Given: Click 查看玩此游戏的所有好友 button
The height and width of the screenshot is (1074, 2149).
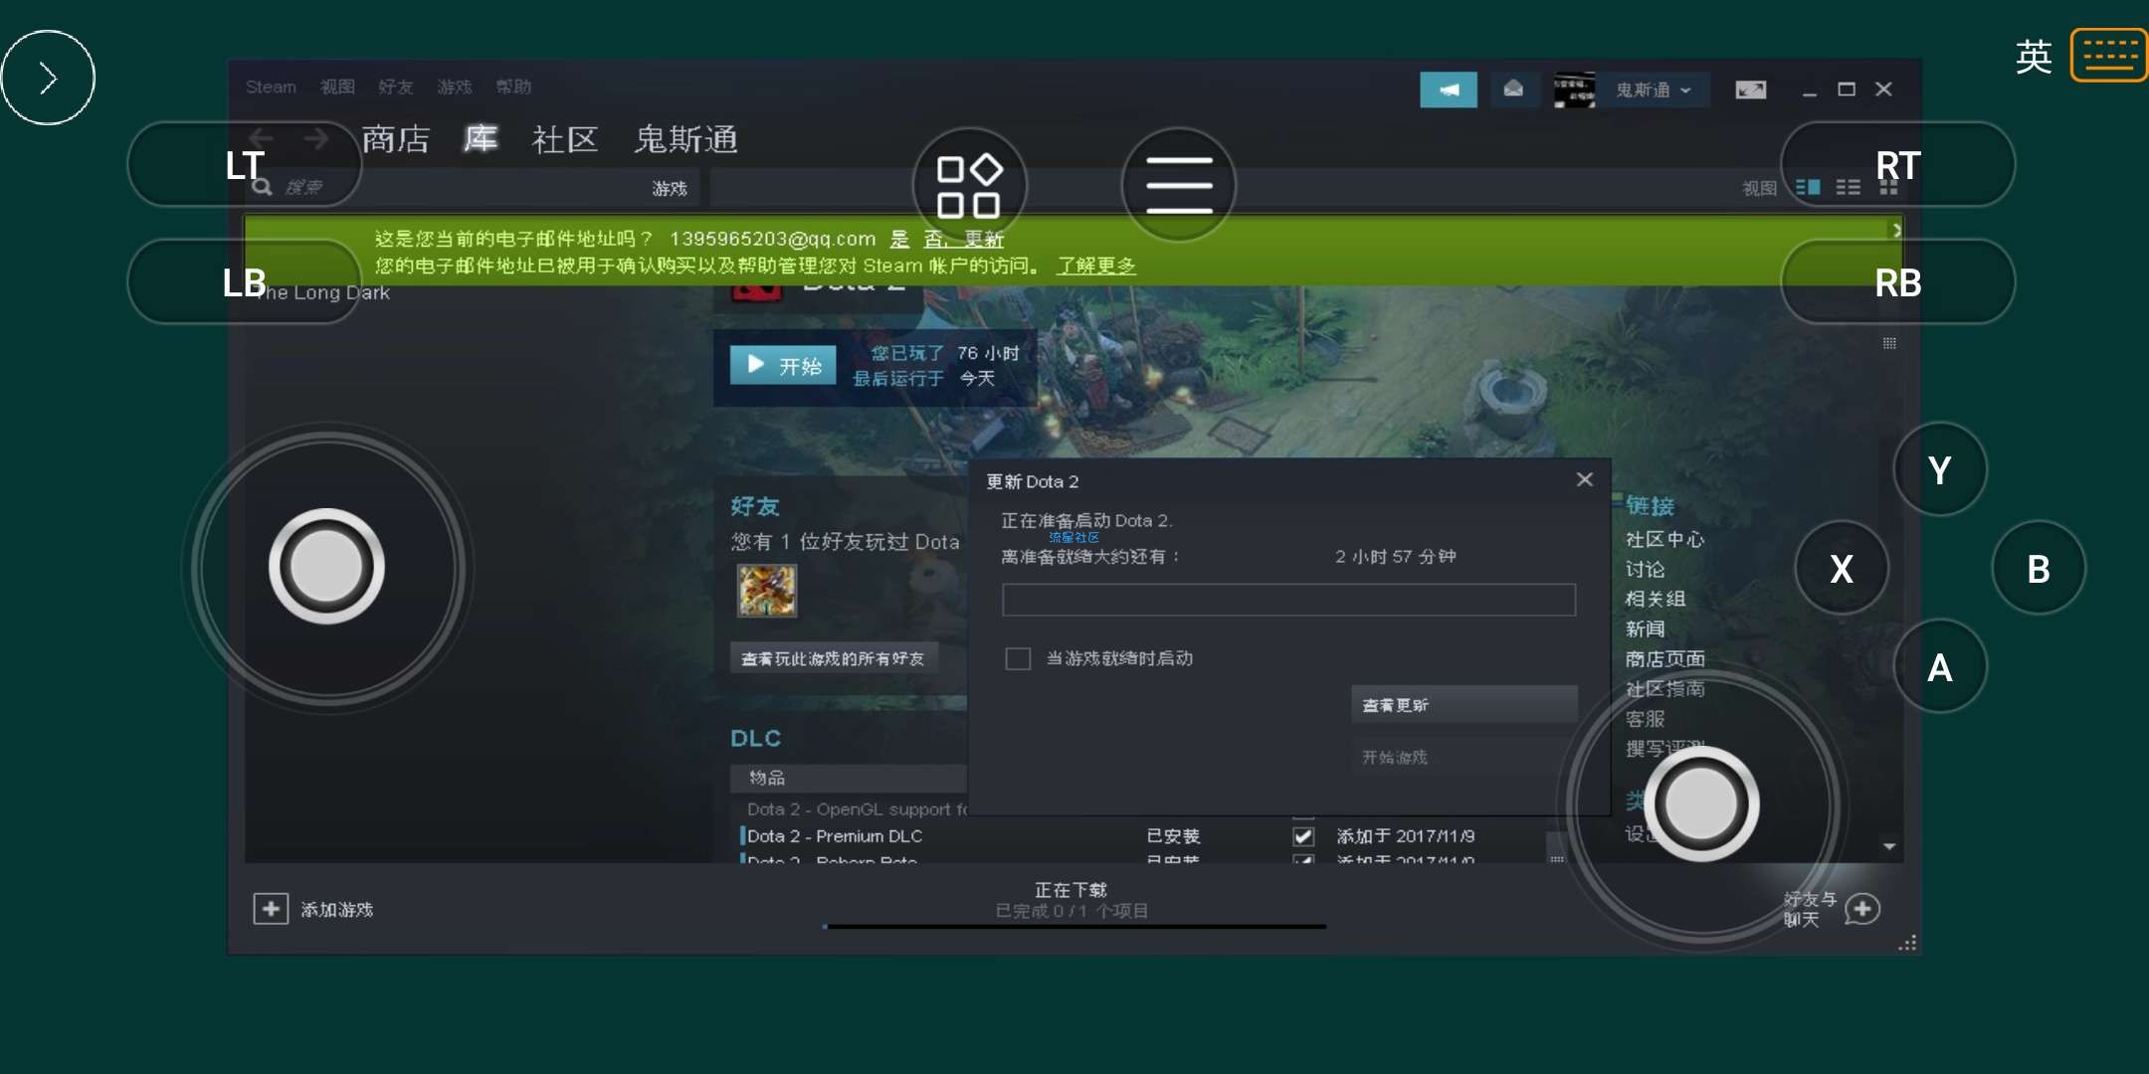Looking at the screenshot, I should [834, 658].
